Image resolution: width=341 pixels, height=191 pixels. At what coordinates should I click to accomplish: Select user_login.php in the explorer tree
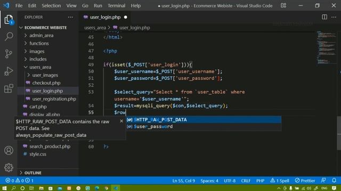point(47,91)
